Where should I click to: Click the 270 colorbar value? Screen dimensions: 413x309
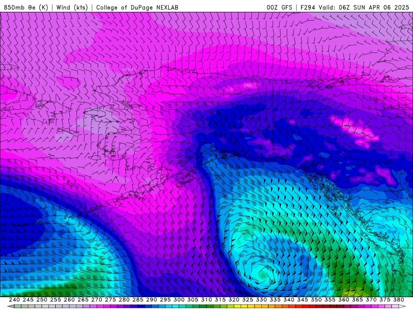tap(97, 300)
